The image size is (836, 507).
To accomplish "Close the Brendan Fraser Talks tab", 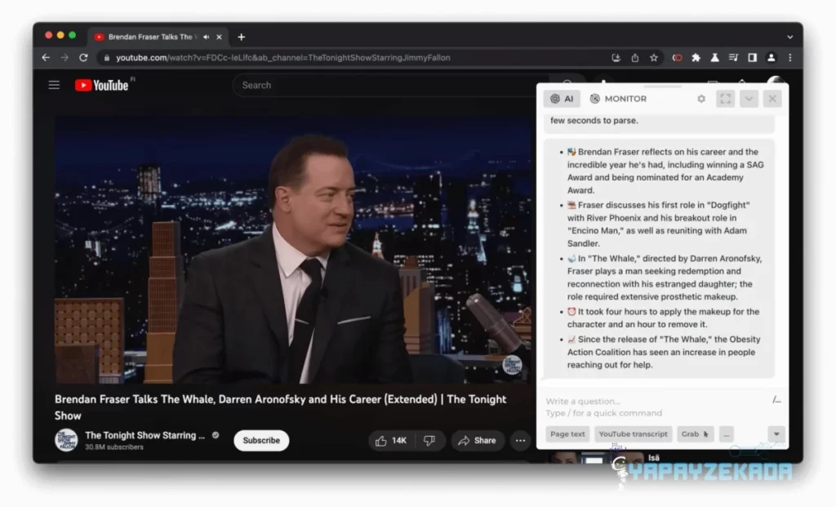I will coord(219,38).
